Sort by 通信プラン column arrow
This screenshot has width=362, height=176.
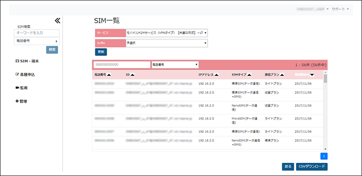point(282,75)
